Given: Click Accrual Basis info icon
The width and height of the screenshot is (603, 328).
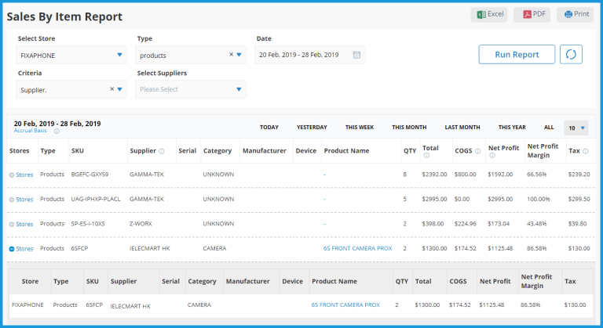Looking at the screenshot, I should [x=57, y=132].
